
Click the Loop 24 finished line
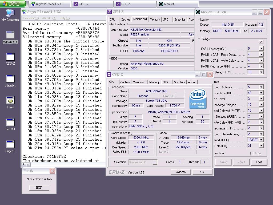tap(65, 144)
